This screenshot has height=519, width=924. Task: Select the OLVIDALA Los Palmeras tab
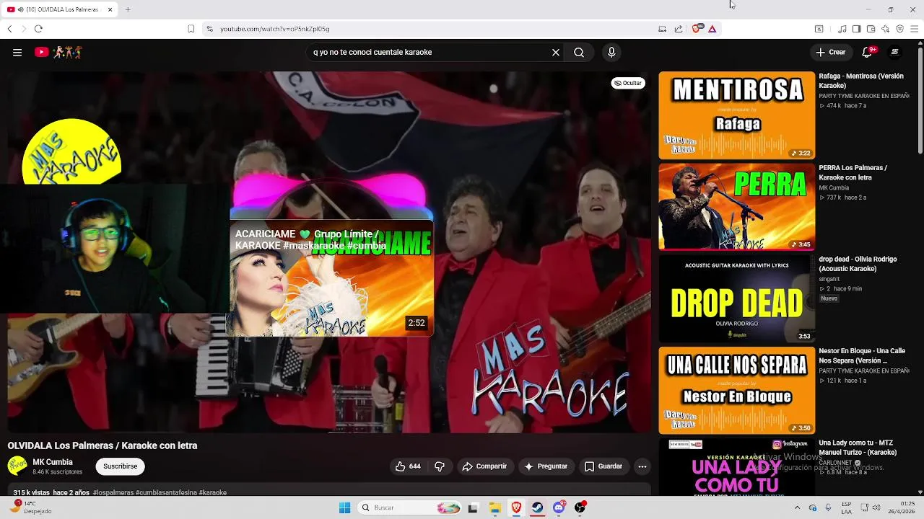(60, 9)
